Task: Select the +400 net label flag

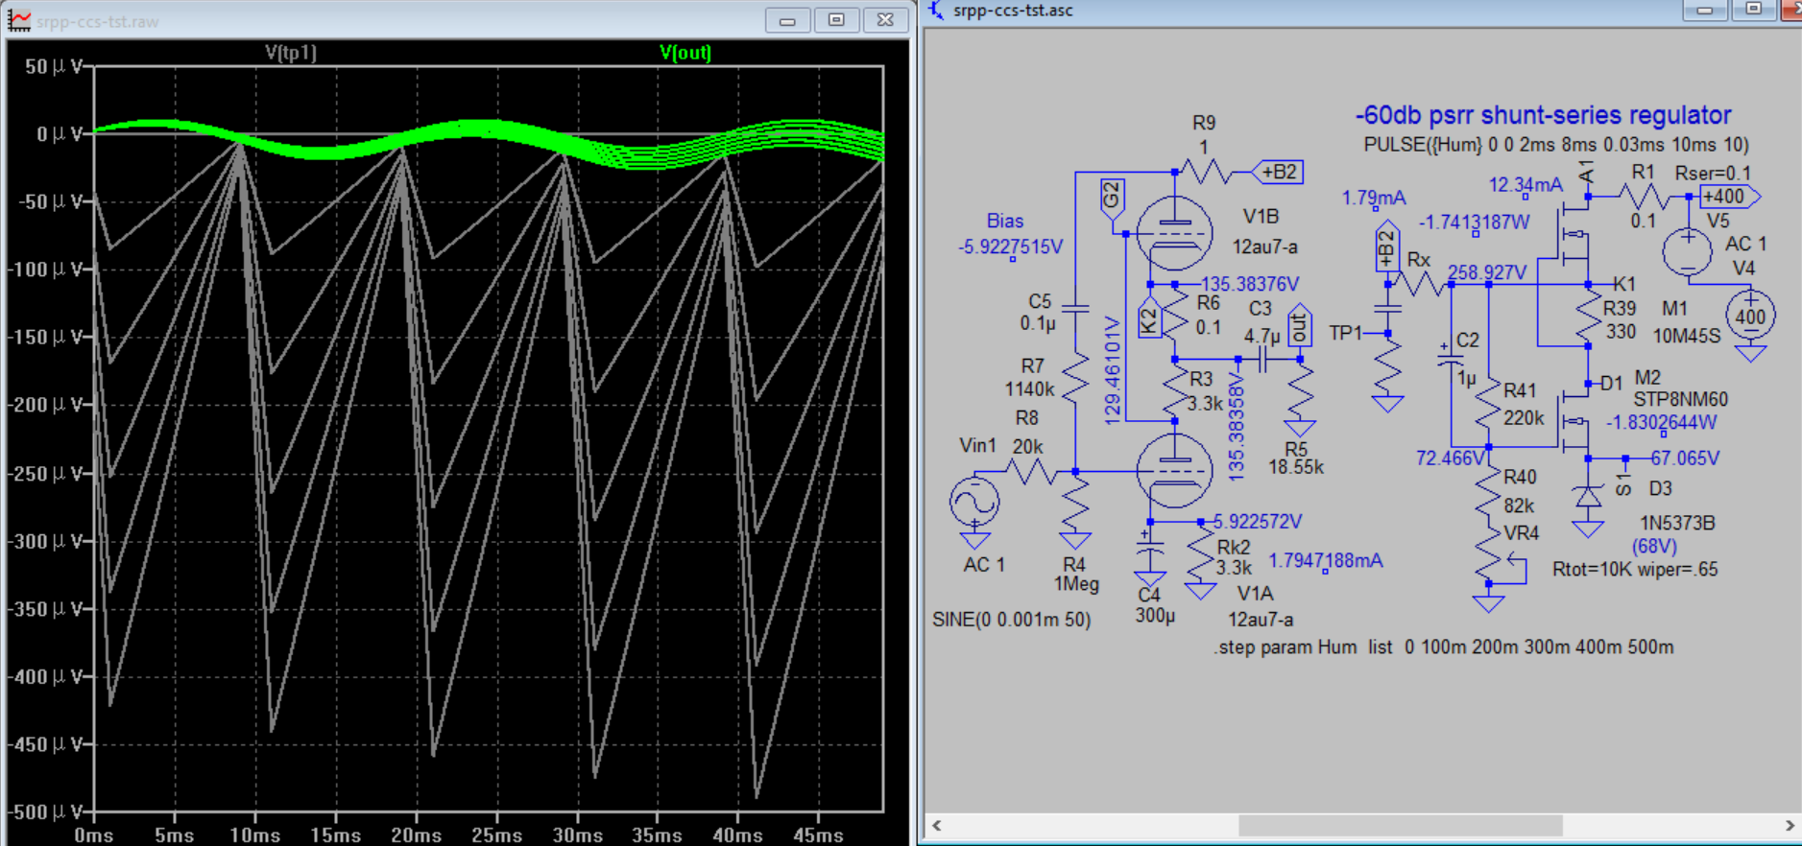Action: click(1729, 197)
